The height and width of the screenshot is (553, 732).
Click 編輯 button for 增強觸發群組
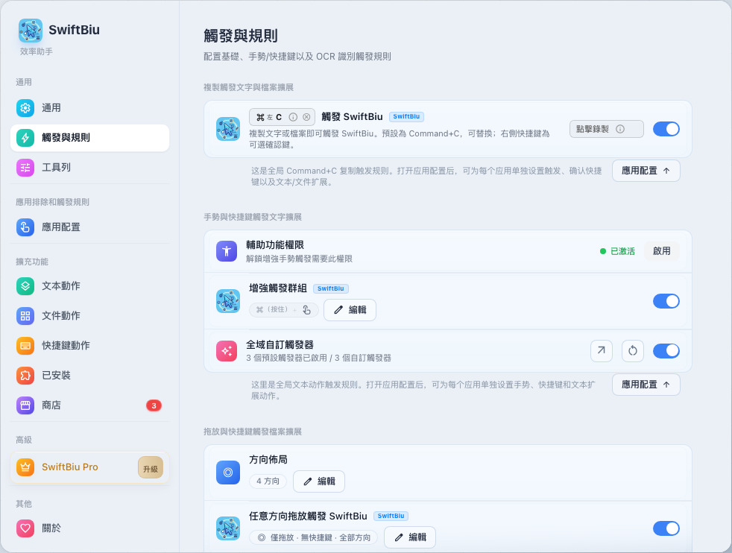point(350,310)
